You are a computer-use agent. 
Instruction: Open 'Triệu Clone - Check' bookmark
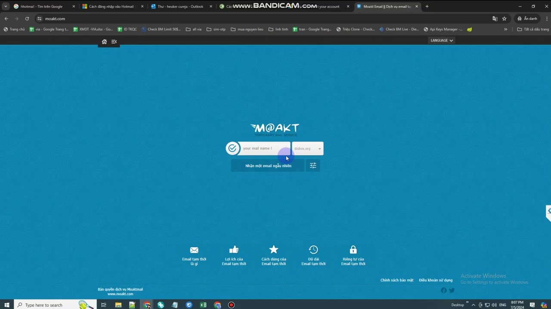(356, 29)
